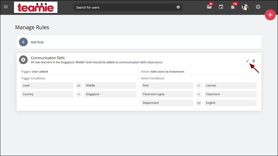Click the equals operator beside Country
The width and height of the screenshot is (278, 156).
(79, 94)
